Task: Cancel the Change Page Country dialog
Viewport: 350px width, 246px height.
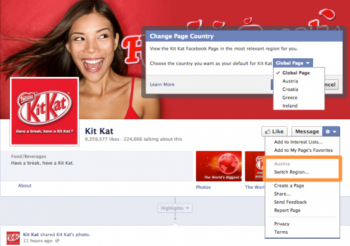Action: (x=332, y=85)
